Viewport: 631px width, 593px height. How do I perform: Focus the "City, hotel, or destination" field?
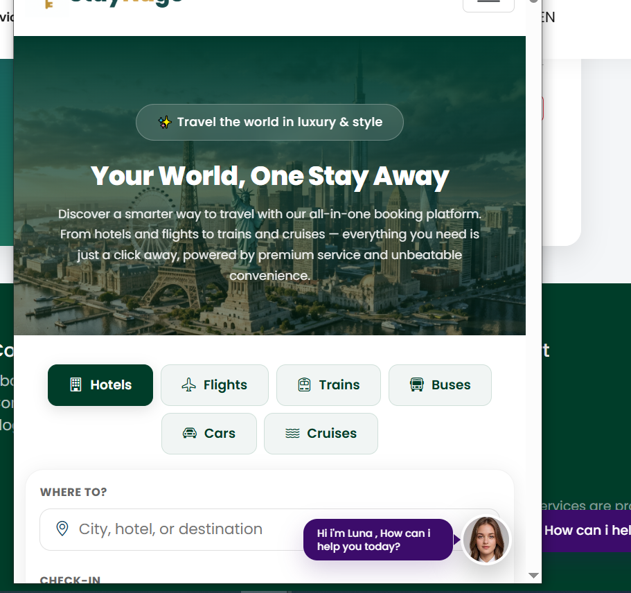pos(180,529)
